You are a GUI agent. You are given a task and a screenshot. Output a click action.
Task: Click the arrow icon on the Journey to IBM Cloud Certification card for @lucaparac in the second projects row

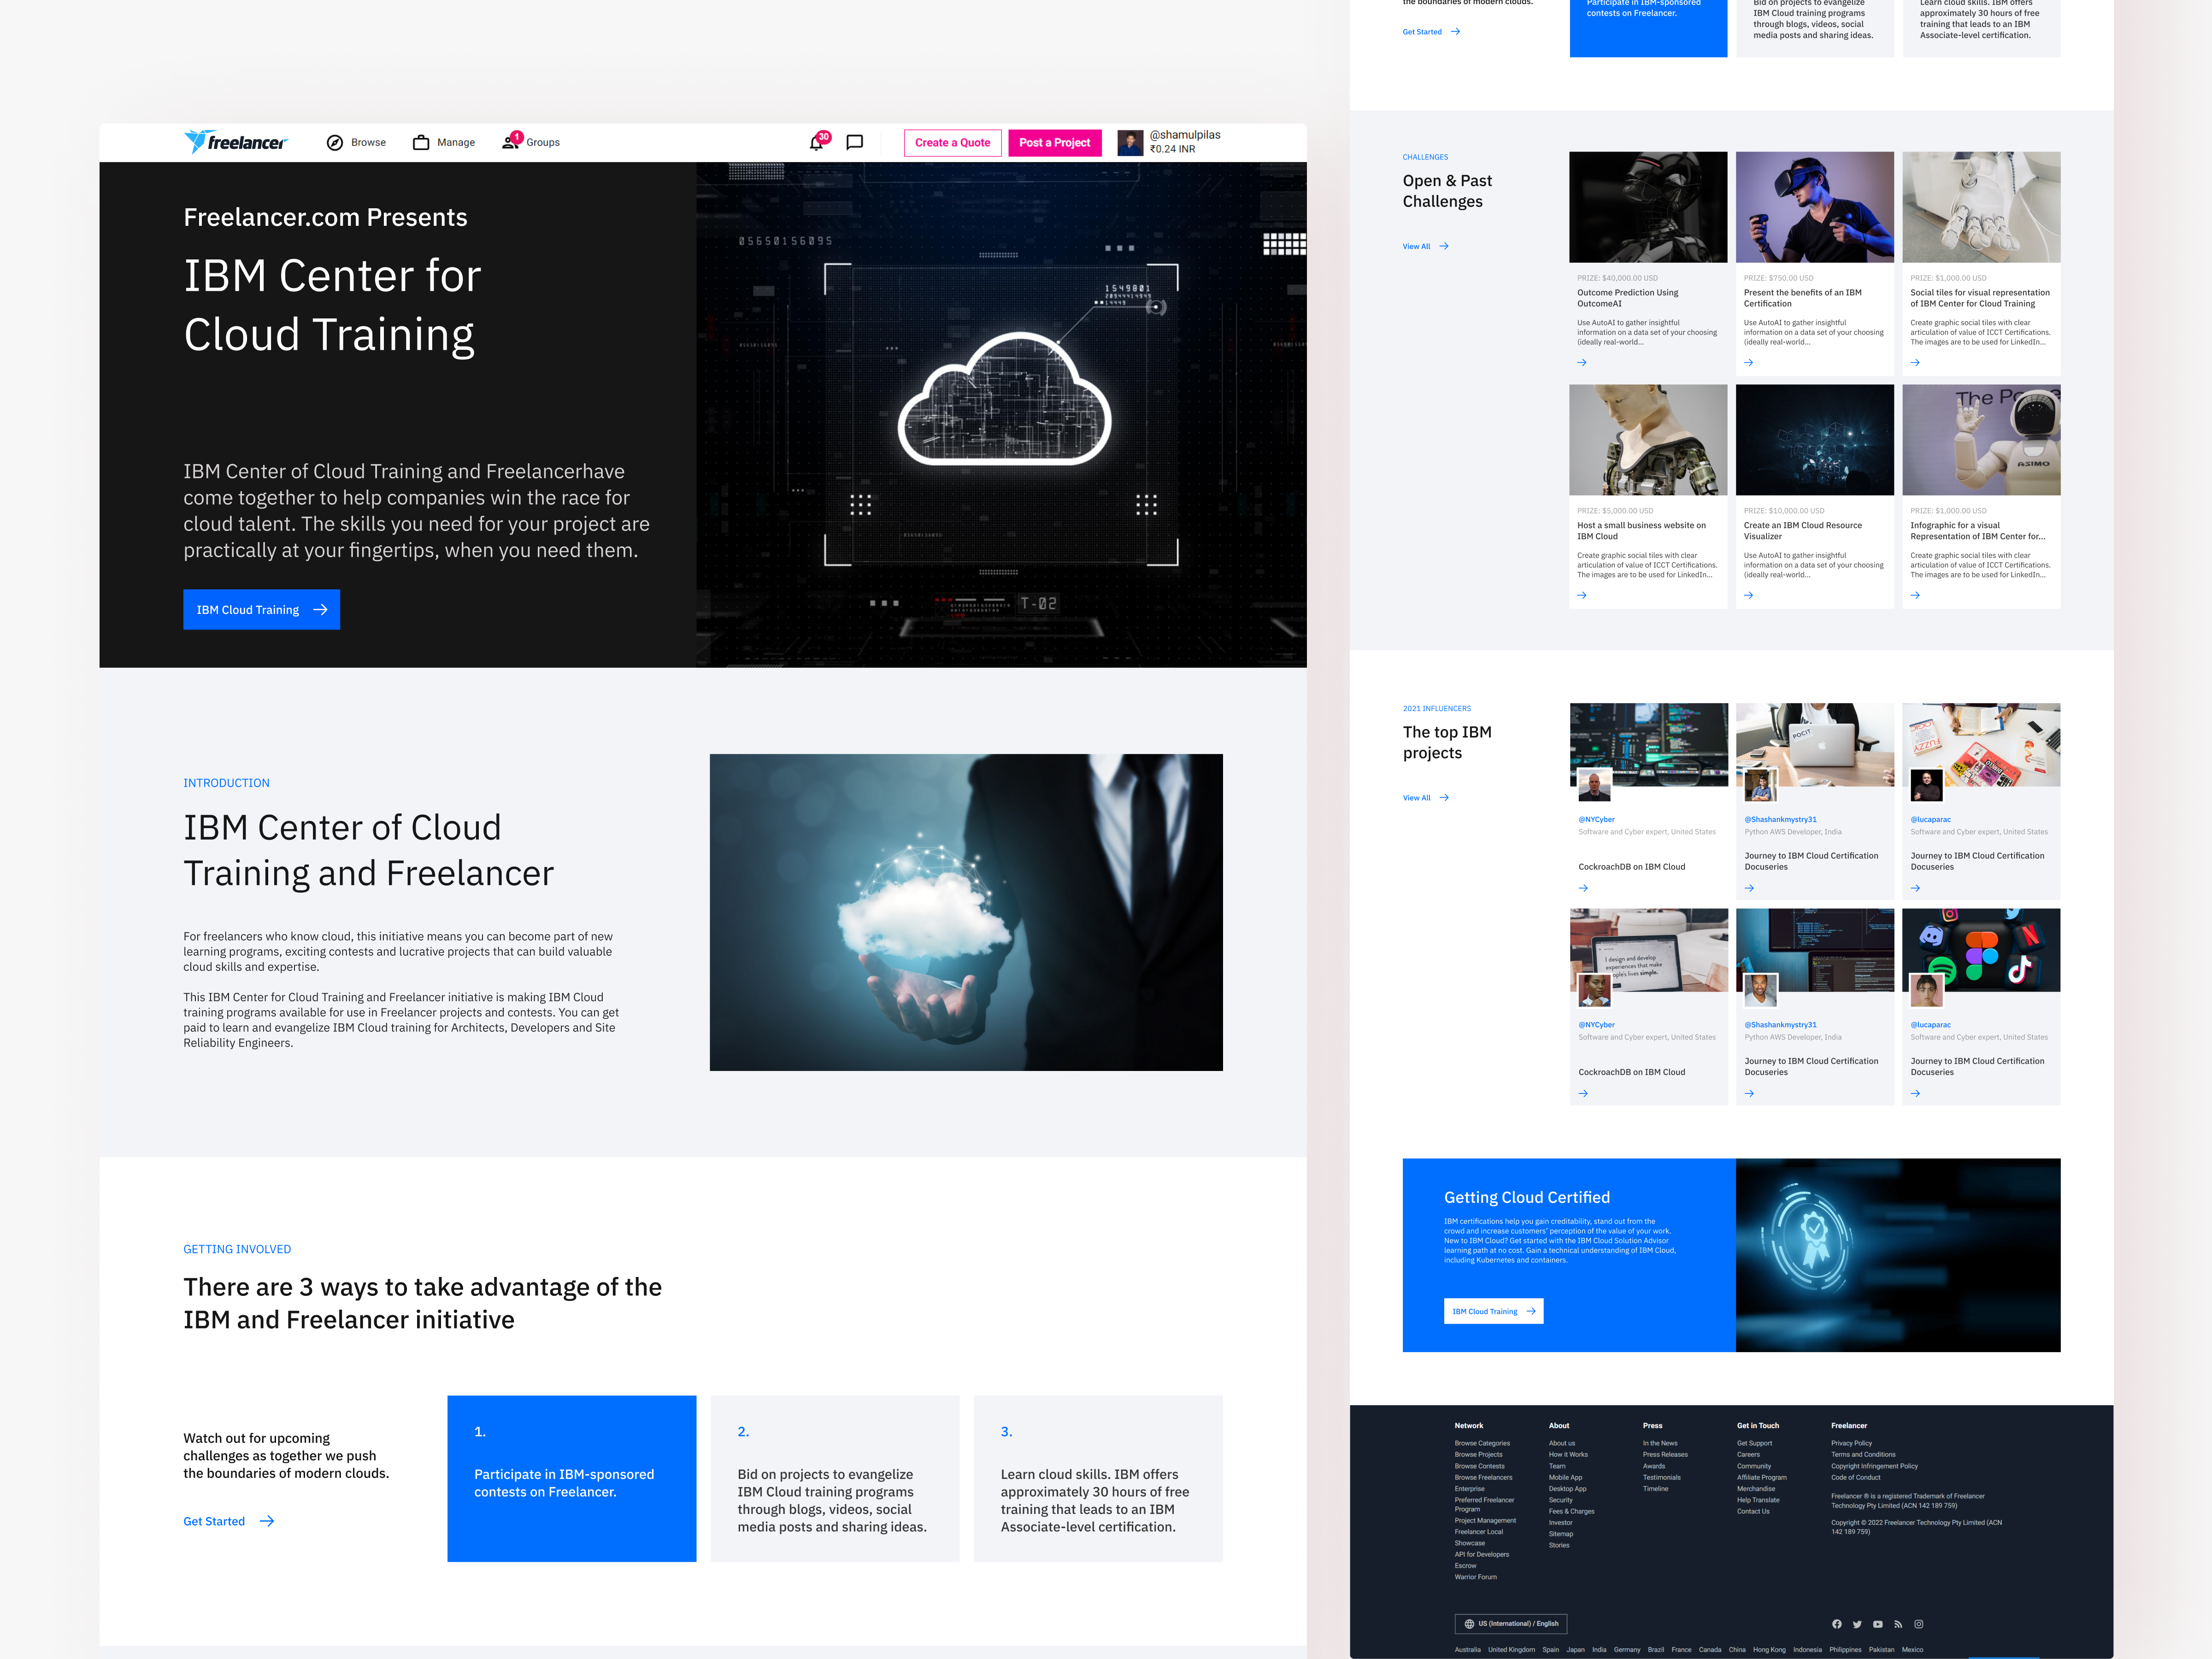pos(1916,1093)
